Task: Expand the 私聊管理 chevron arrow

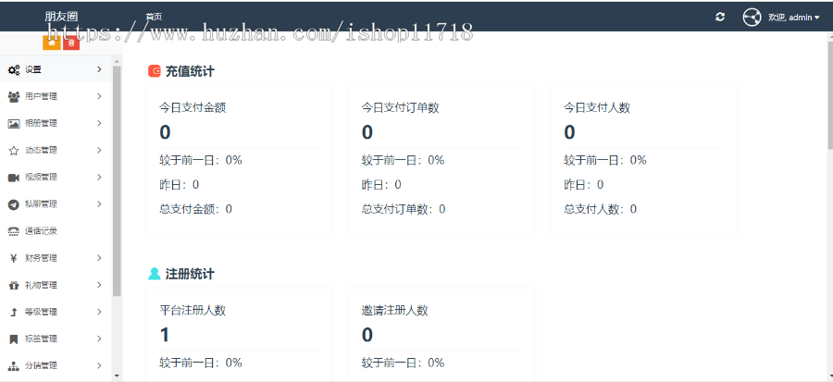Action: pos(99,204)
